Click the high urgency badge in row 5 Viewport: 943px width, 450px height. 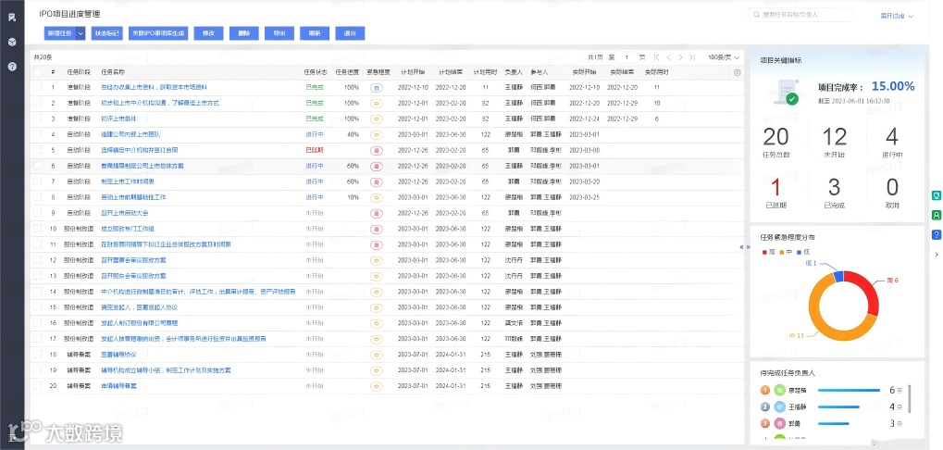tap(377, 150)
